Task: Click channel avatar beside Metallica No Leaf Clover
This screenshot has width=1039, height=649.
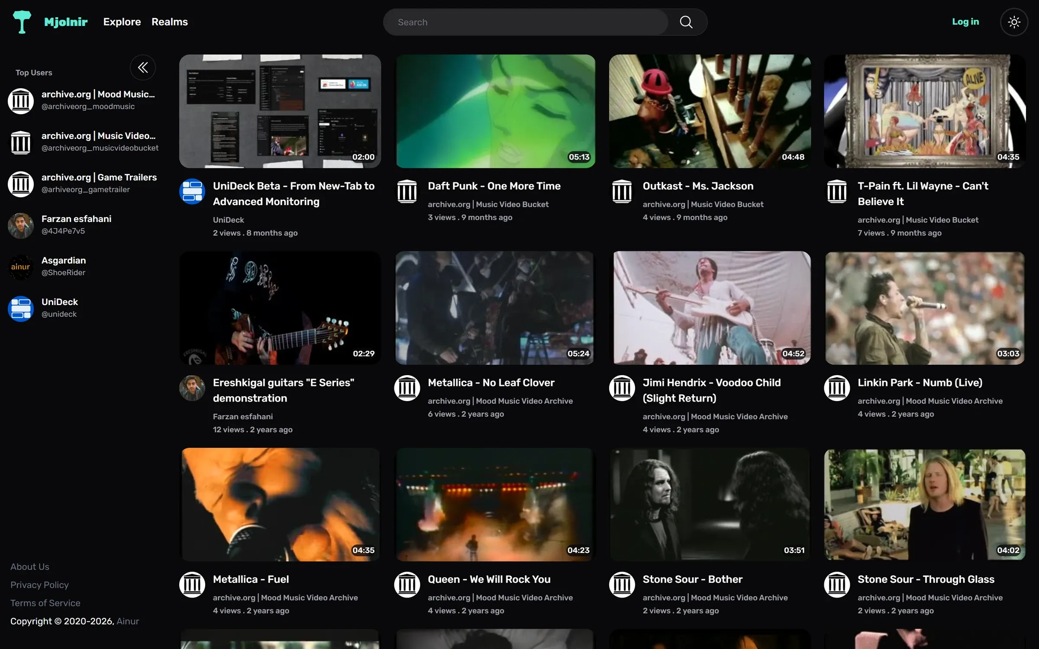Action: 407,388
